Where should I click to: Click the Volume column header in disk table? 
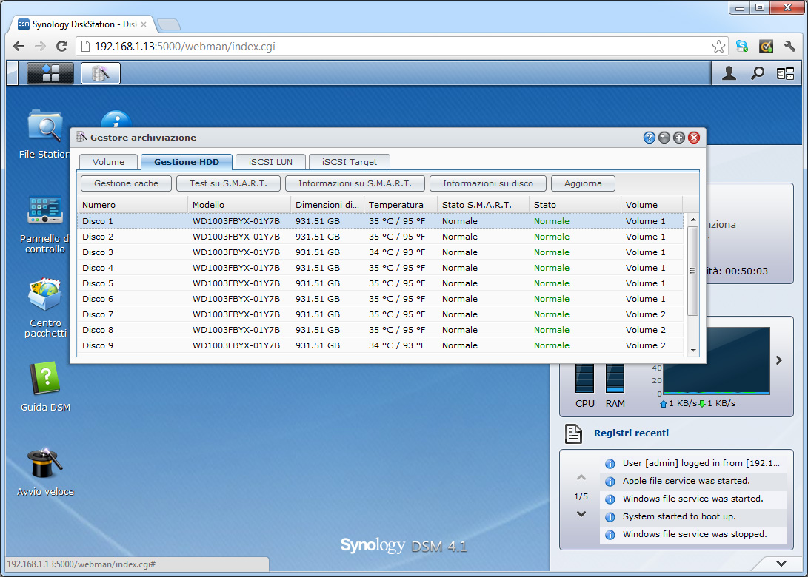pos(651,205)
